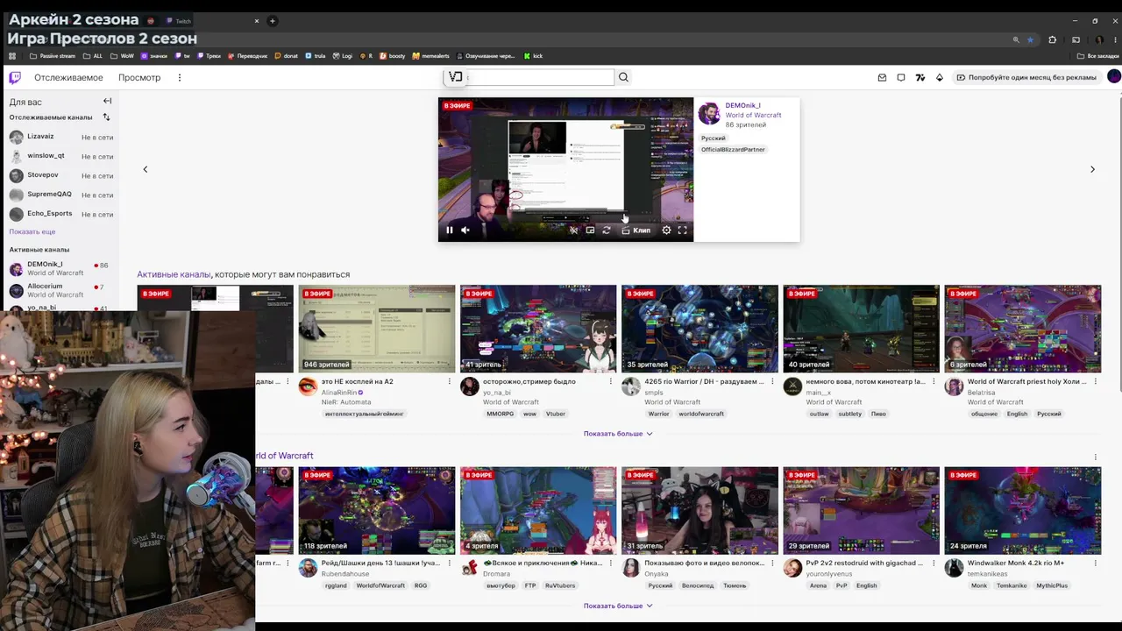Open Chrome three-dot menu
The image size is (1122, 631).
point(1114,39)
